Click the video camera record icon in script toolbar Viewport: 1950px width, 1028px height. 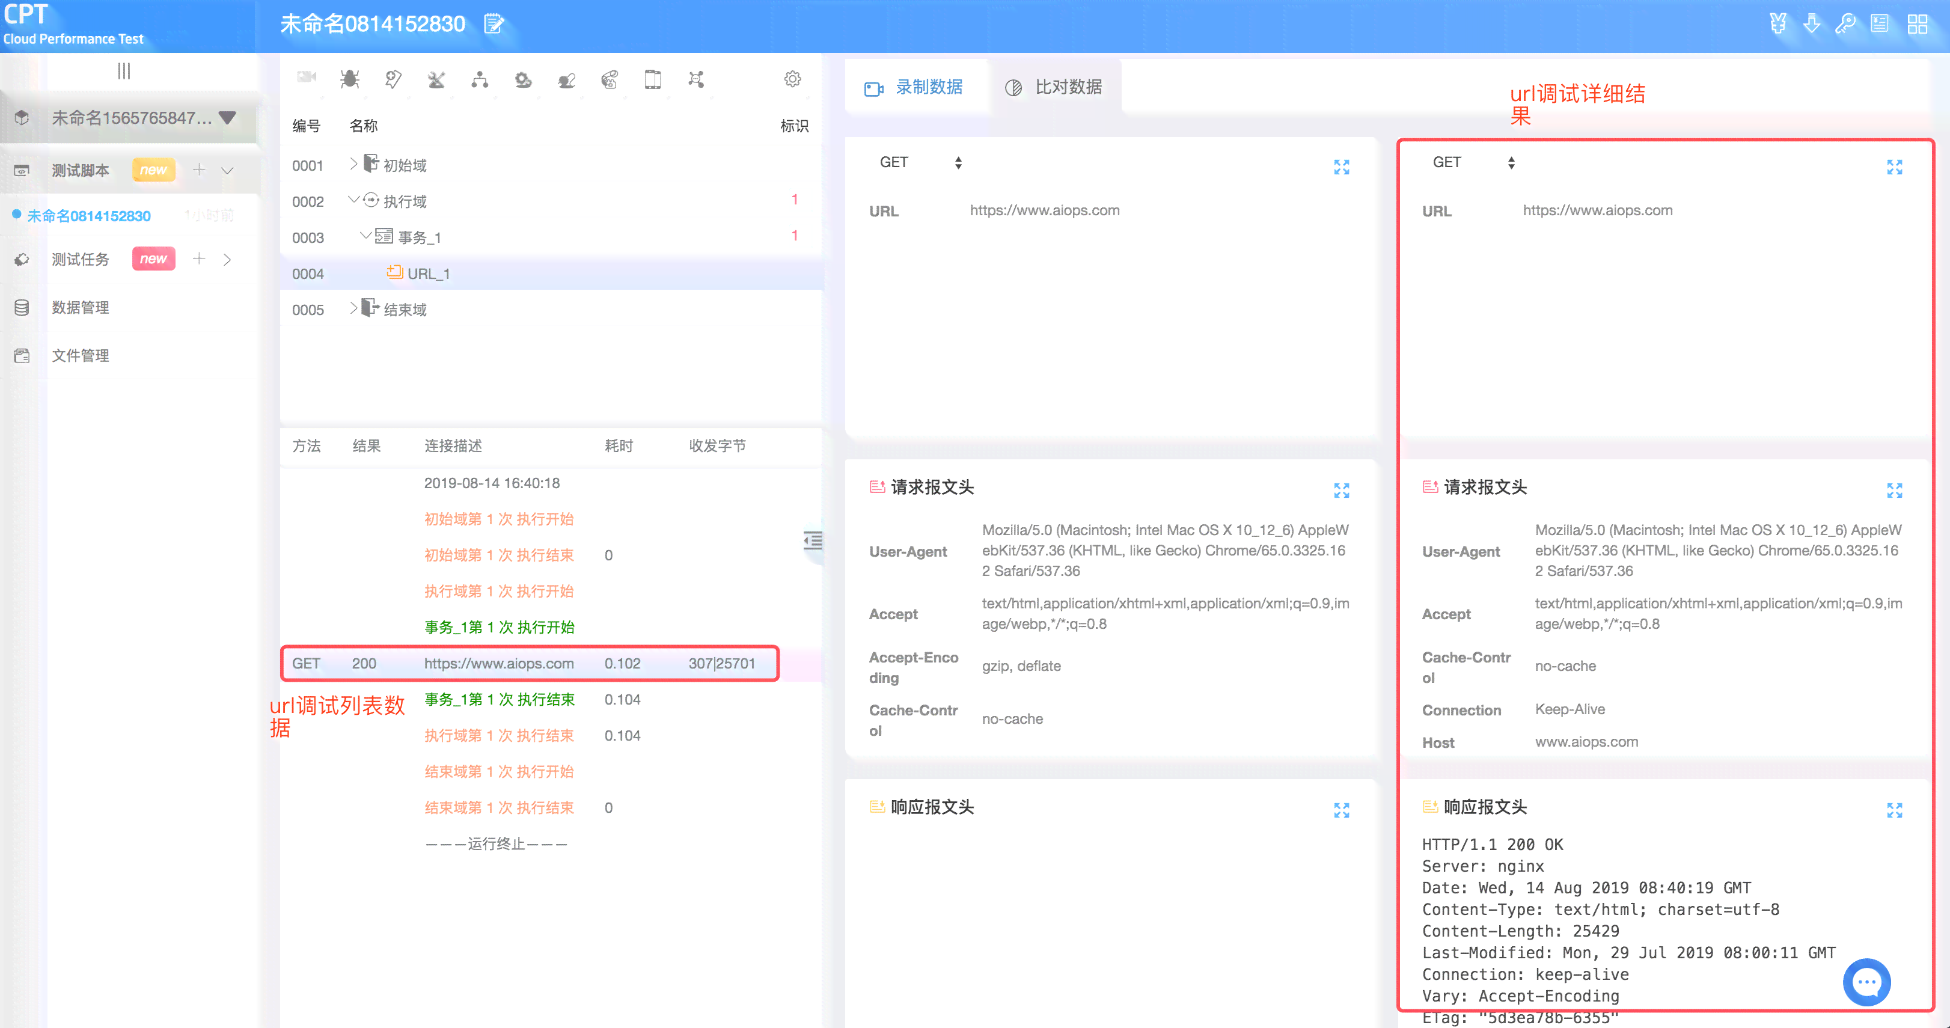click(x=307, y=78)
